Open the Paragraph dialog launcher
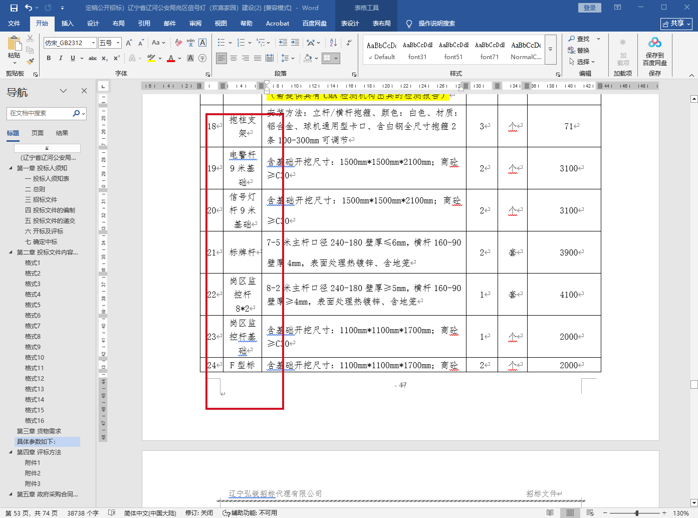 (354, 74)
